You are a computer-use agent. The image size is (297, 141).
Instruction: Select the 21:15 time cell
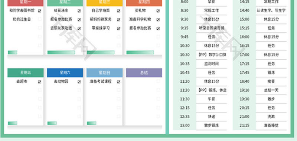[244, 125]
